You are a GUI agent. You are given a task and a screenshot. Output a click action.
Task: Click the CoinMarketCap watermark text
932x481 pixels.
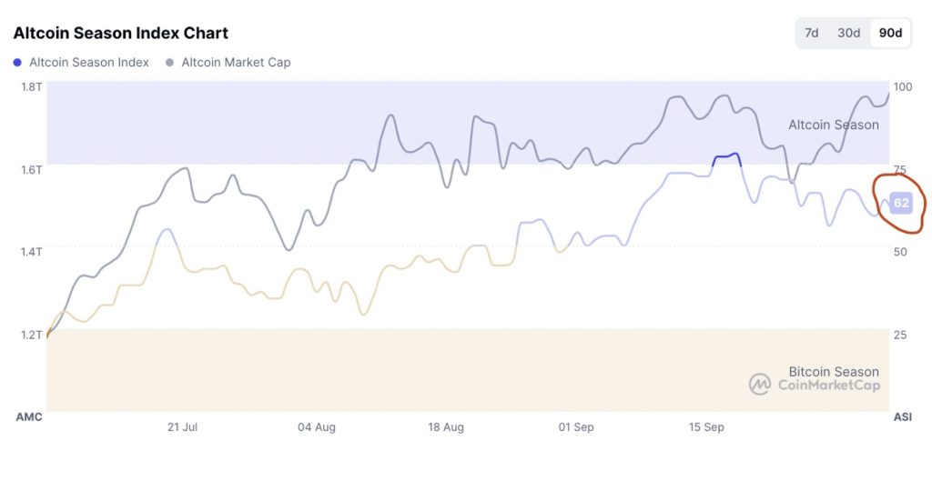coord(828,386)
